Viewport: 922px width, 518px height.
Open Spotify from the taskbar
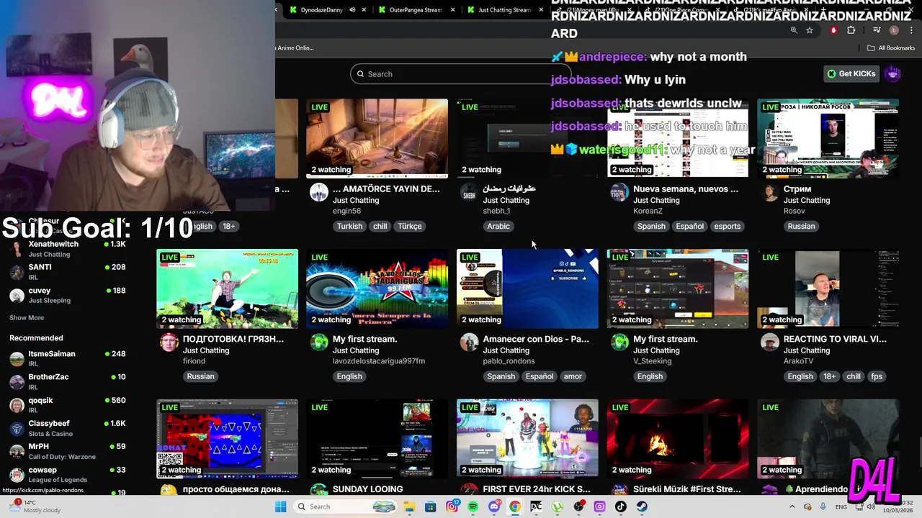(x=473, y=506)
